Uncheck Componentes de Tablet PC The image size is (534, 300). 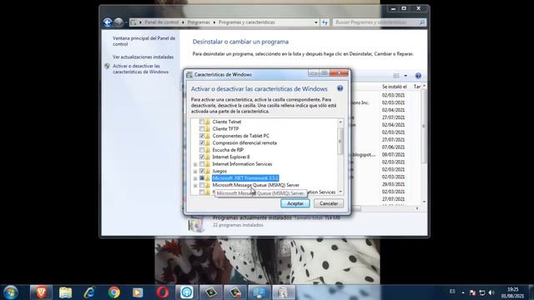pos(202,136)
